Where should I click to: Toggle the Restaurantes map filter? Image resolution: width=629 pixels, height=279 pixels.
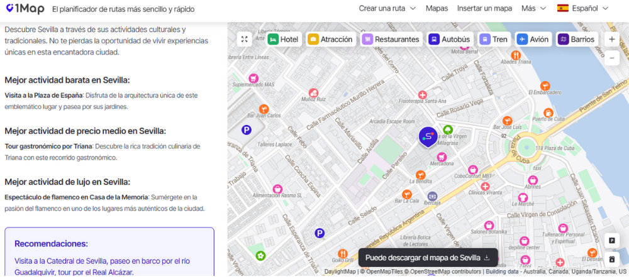391,40
